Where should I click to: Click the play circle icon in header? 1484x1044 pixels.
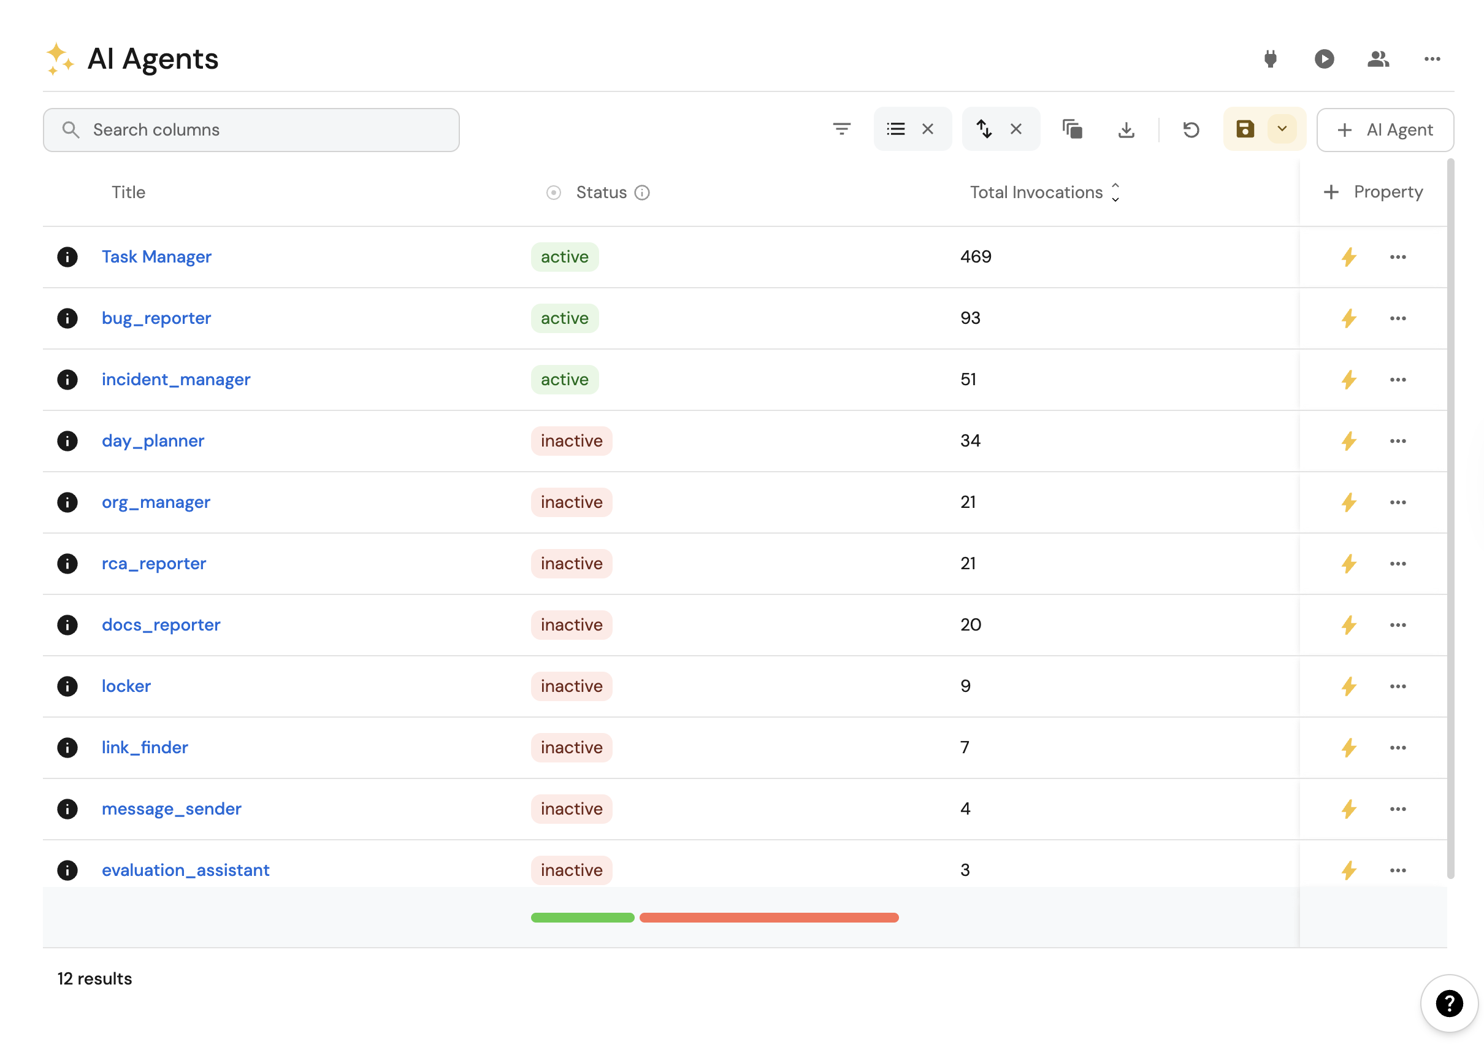pos(1324,59)
